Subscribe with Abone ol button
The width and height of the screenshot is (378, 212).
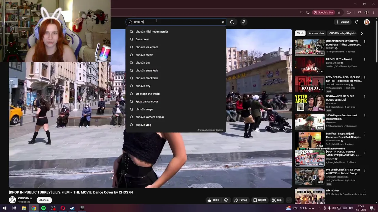44,200
